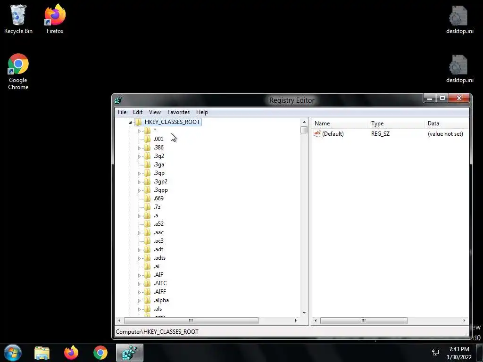
Task: Select the .a key label
Action: (156, 215)
